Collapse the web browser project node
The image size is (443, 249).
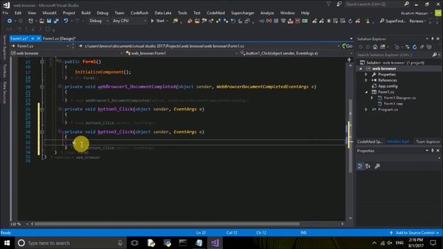click(x=361, y=68)
